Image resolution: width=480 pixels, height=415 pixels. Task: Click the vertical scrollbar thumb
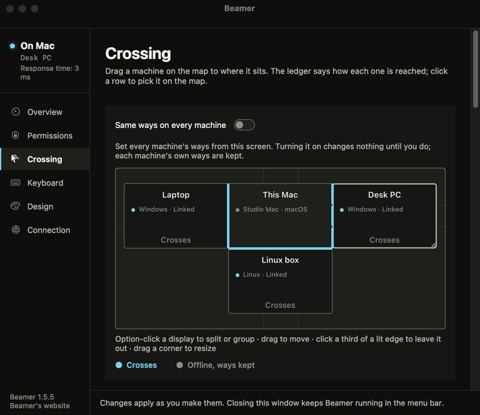click(476, 69)
